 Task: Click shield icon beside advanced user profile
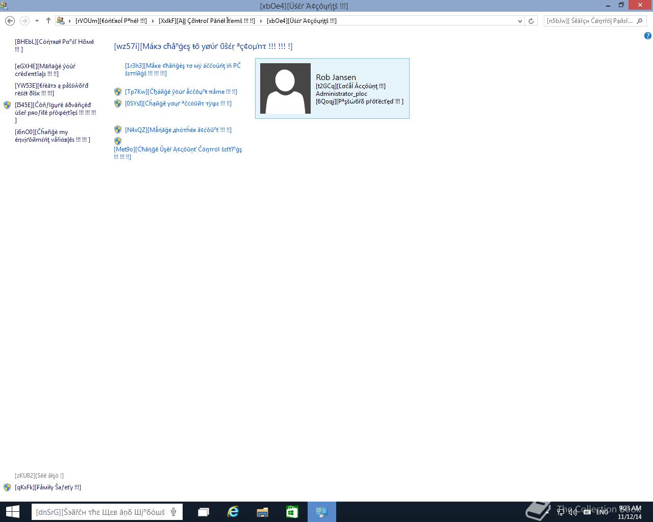tap(7, 105)
